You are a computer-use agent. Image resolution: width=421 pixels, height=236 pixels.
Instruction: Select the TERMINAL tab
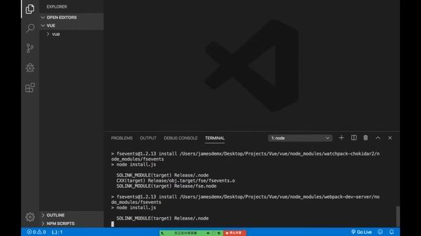coord(215,138)
